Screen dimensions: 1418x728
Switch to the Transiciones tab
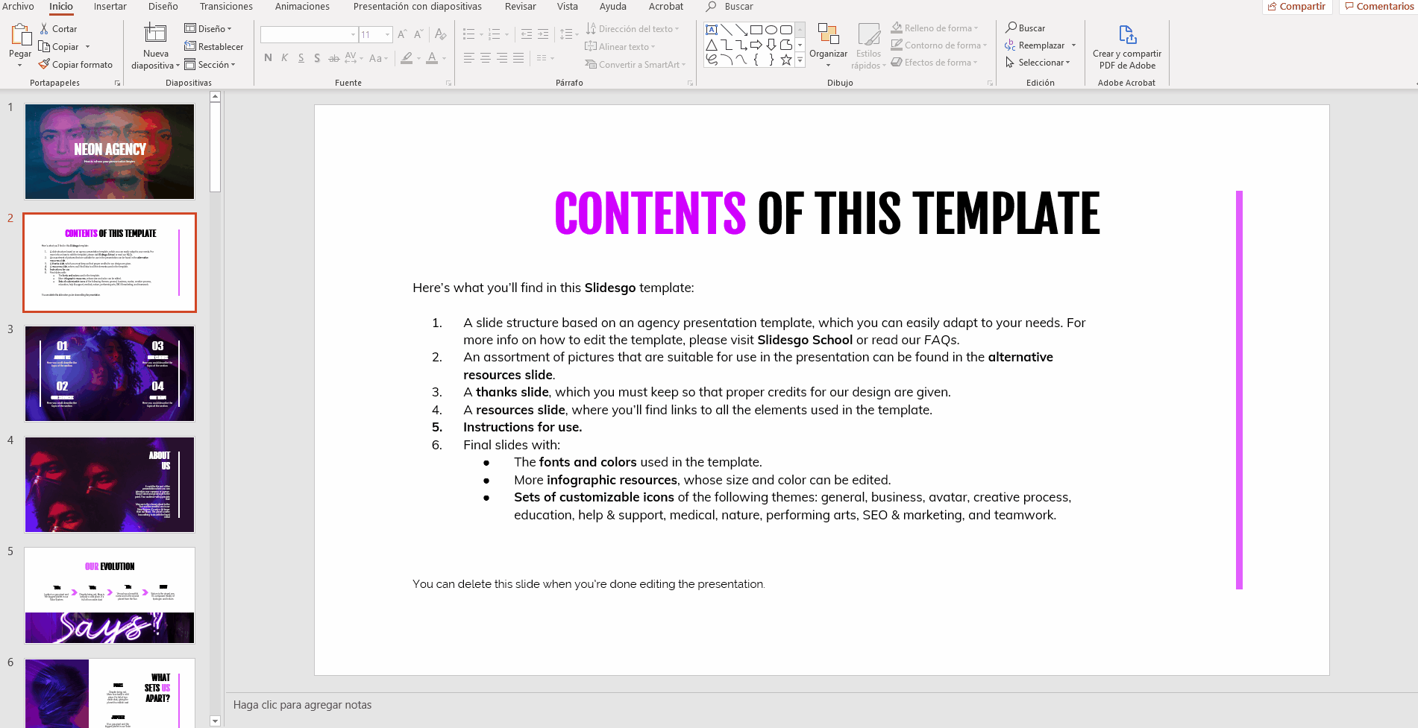[x=226, y=6]
